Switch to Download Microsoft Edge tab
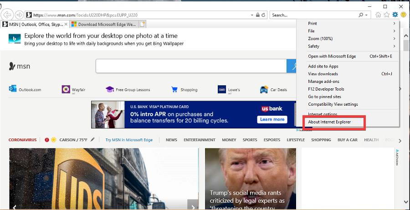Viewport: 410px width, 210px height. (x=104, y=24)
